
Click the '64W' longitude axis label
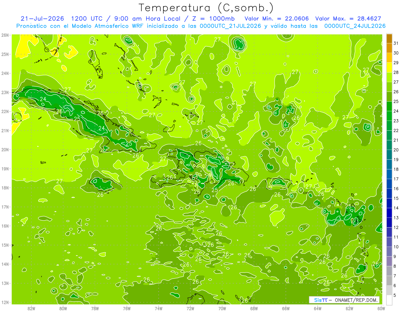pyautogui.click(x=317, y=308)
